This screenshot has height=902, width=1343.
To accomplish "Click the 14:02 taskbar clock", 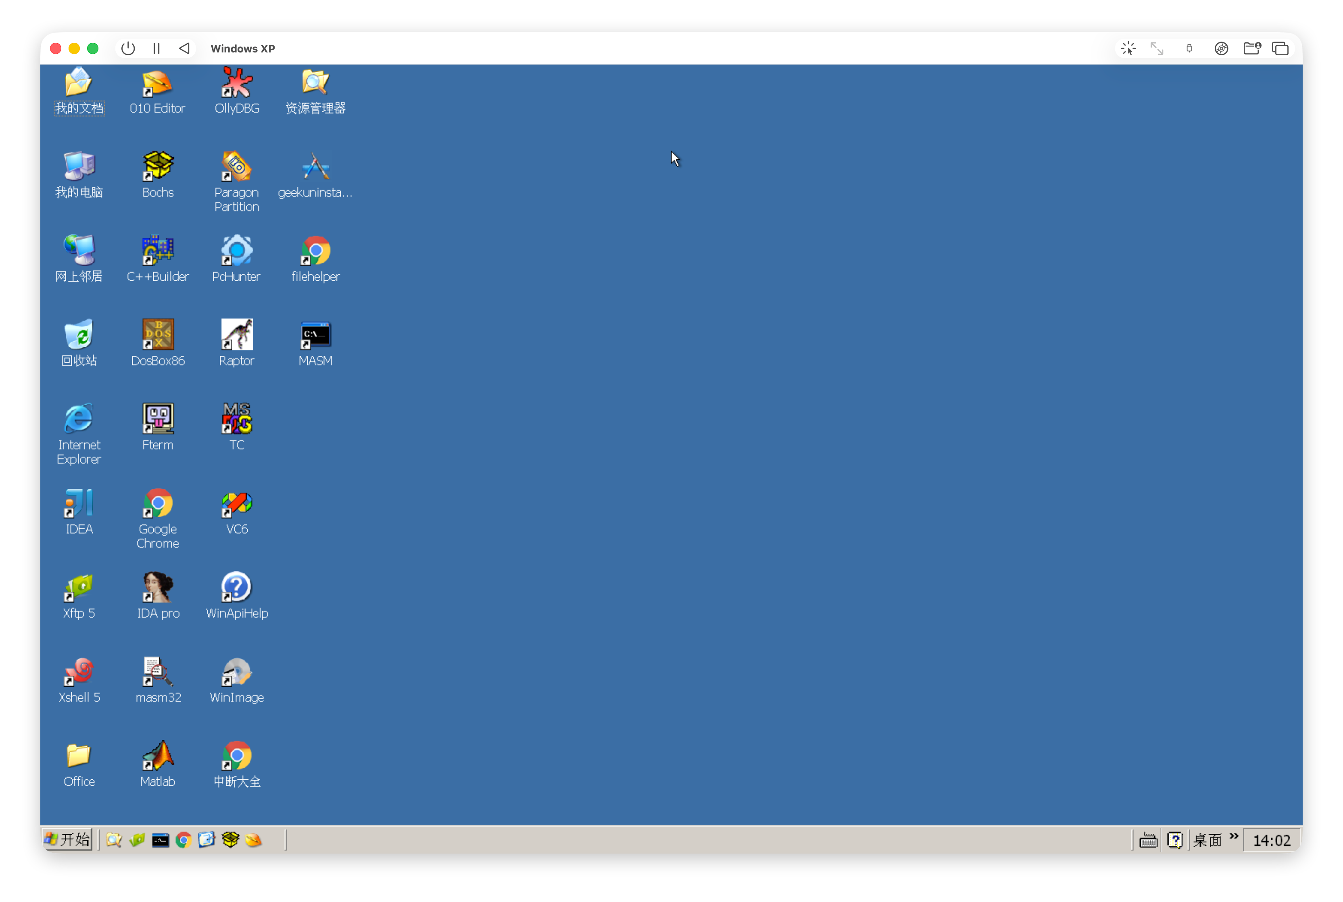I will click(1271, 840).
